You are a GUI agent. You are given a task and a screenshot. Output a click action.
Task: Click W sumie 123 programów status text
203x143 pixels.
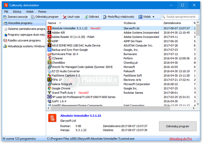pyautogui.click(x=19, y=139)
